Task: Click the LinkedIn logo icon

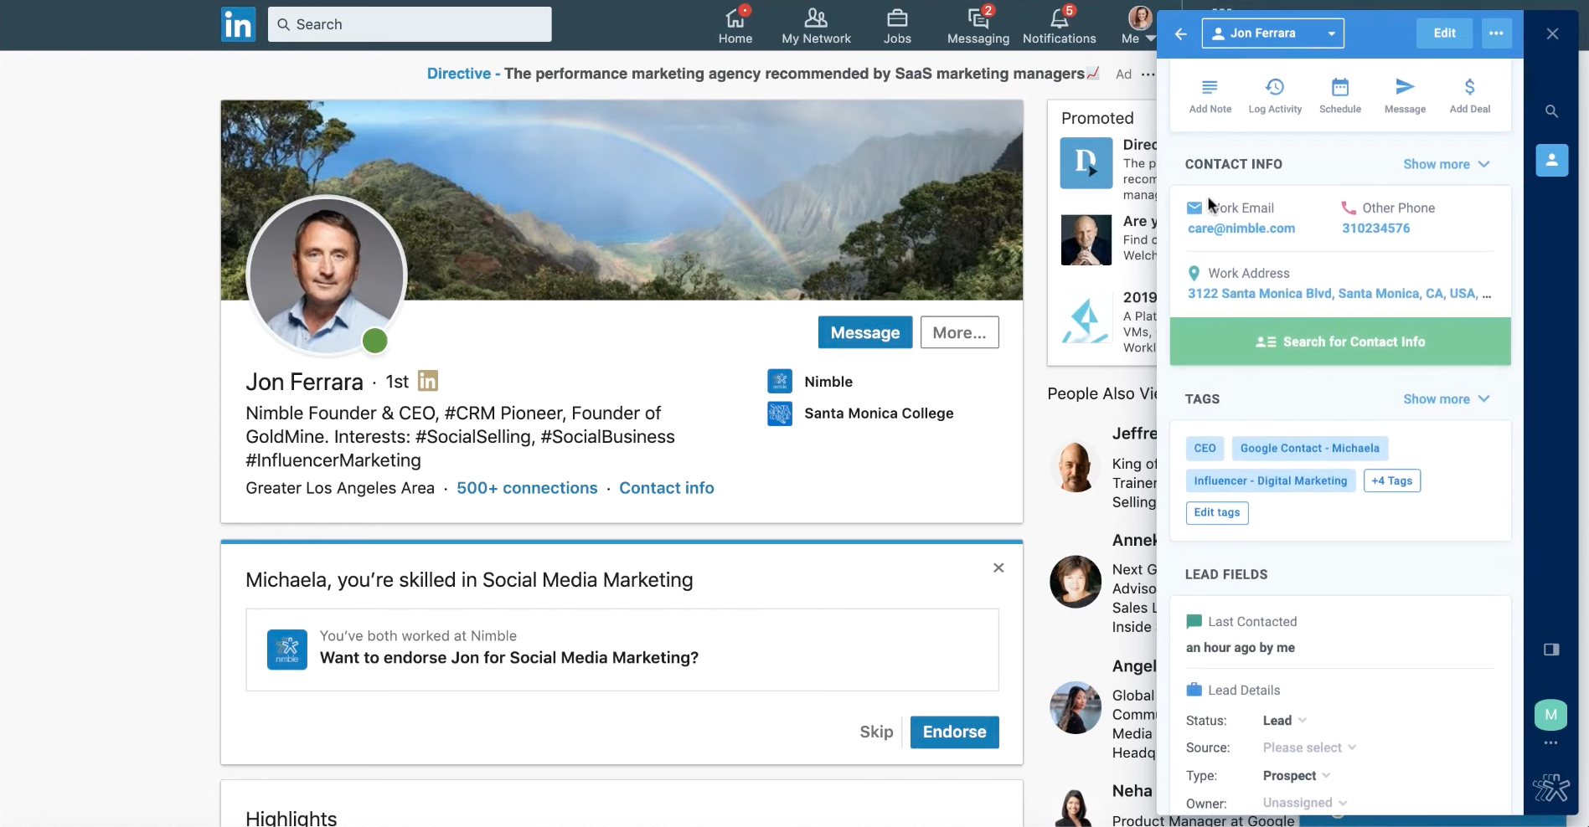Action: pyautogui.click(x=238, y=24)
